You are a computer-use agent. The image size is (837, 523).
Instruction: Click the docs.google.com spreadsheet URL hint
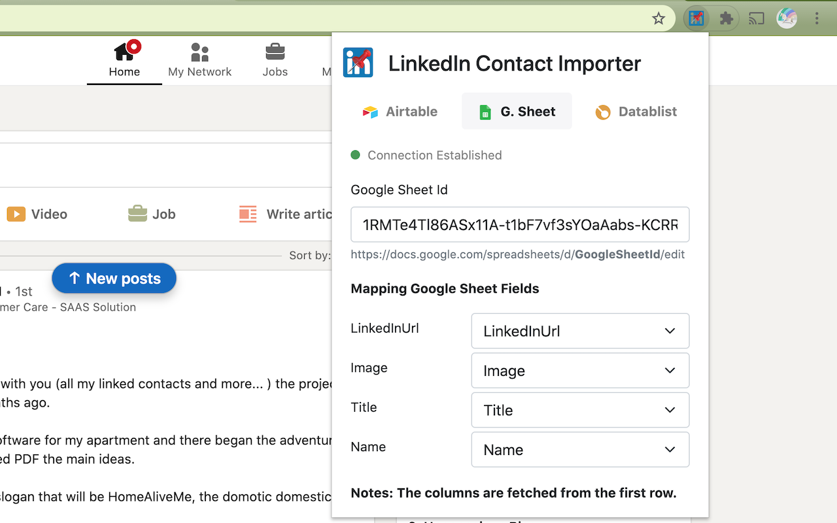tap(518, 254)
